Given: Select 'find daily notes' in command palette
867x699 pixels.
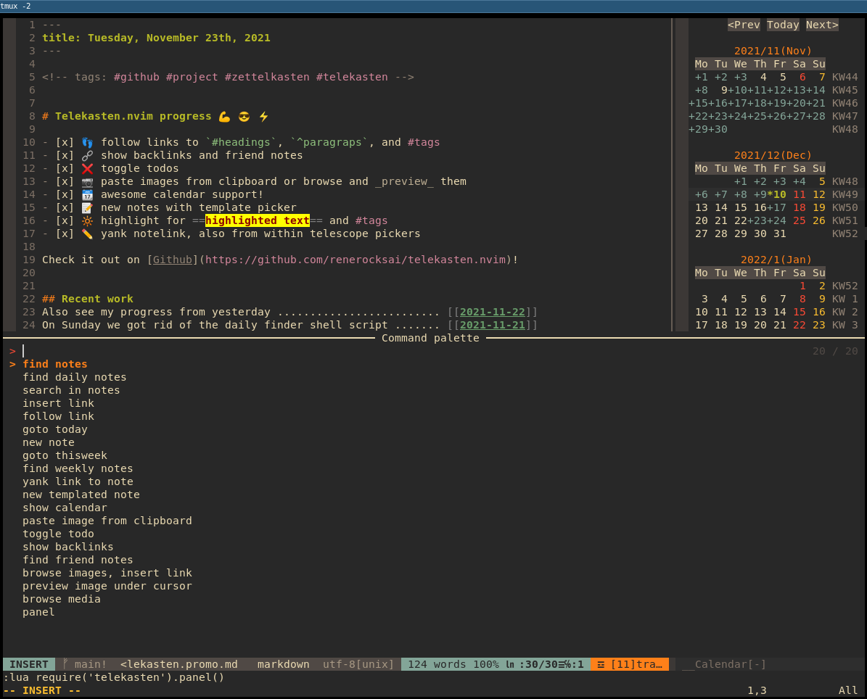Looking at the screenshot, I should coord(74,377).
